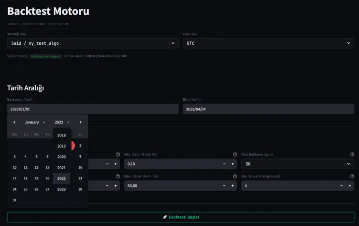Click help icon for Min. Zarar Oranı
Image resolution: width=359 pixels, height=226 pixels.
point(235,155)
